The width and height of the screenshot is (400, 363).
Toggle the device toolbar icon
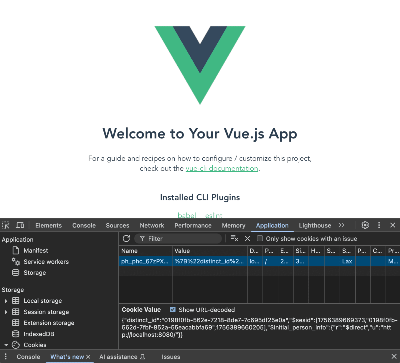click(20, 225)
